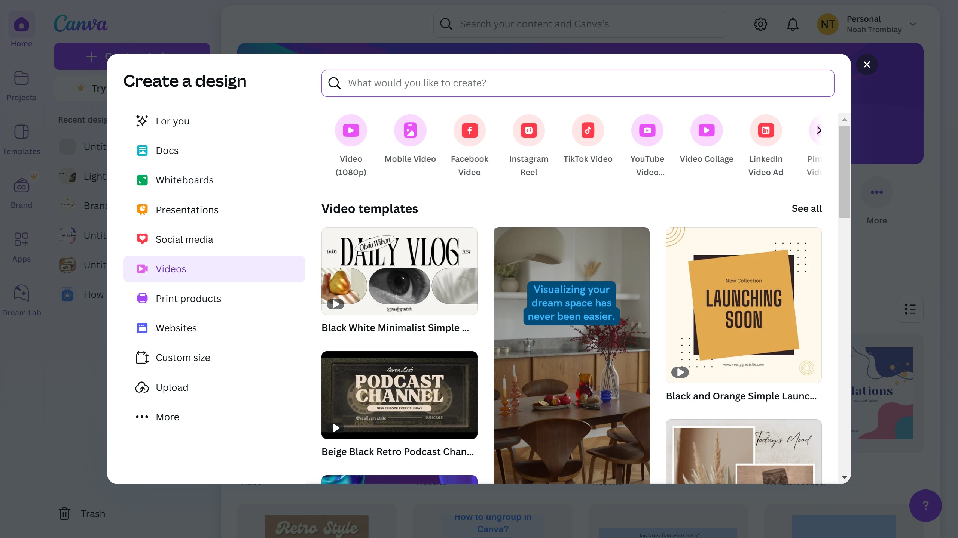Close the Create a design dialog
The image size is (958, 538).
click(x=867, y=64)
